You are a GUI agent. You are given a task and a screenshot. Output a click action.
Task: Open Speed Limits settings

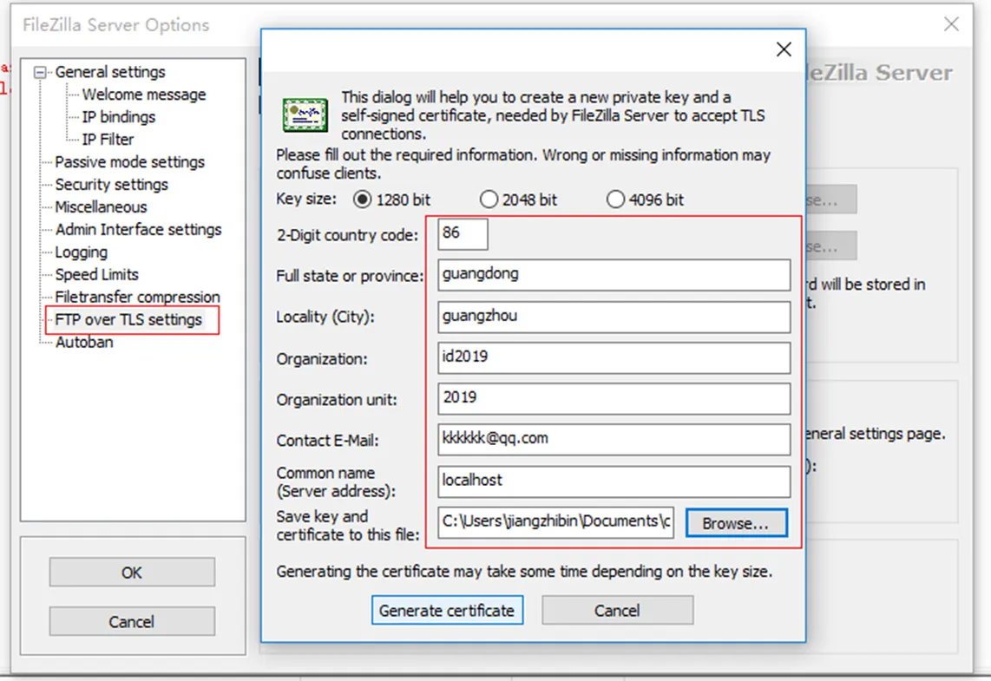(96, 274)
